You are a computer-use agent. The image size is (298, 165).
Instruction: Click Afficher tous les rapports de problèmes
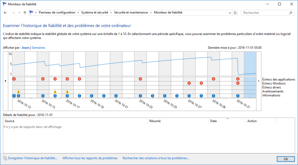click(90, 158)
